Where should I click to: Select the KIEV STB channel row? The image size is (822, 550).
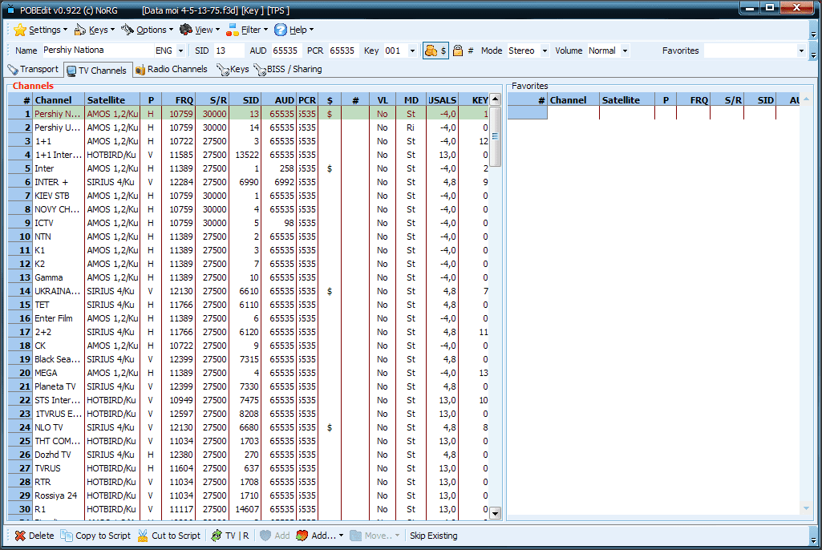[x=249, y=196]
